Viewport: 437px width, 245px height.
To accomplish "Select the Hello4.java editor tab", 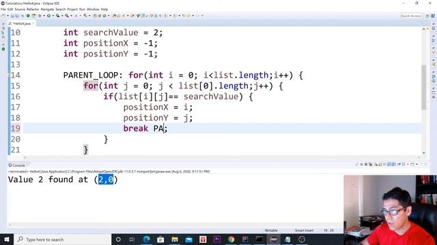I will click(21, 24).
